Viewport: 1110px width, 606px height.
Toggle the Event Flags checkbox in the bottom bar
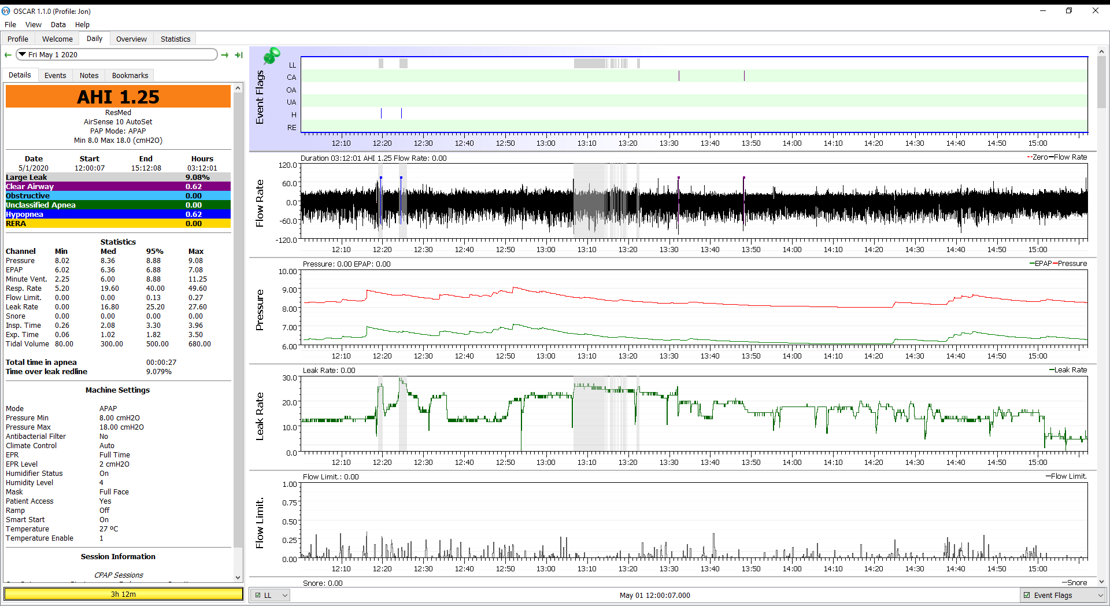pos(1027,595)
